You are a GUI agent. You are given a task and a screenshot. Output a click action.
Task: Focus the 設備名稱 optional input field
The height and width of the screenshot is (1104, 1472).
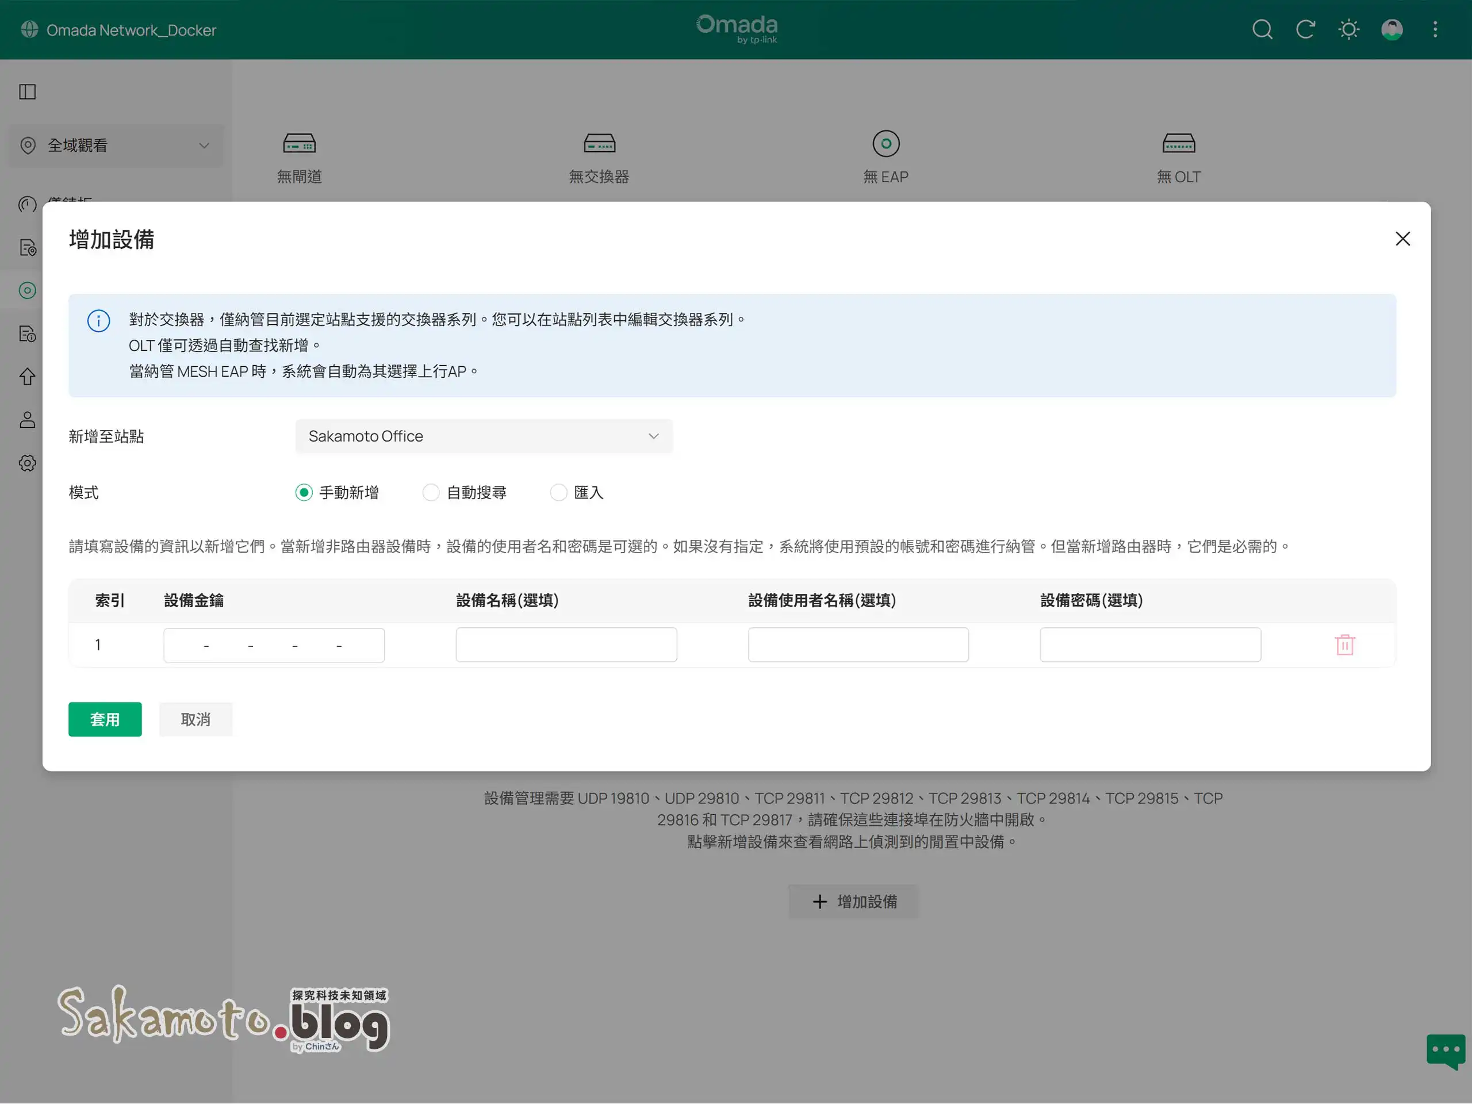point(566,645)
